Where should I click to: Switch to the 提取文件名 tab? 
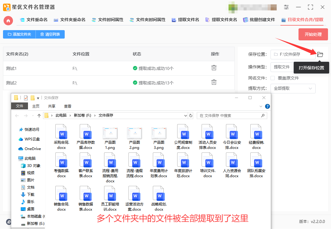click(x=185, y=20)
